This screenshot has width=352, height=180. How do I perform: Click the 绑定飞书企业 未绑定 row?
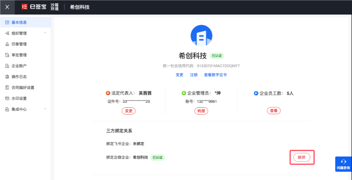coord(125,144)
